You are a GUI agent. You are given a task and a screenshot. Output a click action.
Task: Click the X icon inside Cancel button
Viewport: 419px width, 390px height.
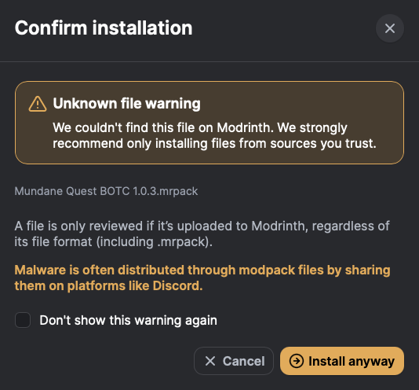coord(210,361)
